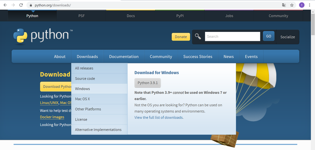Image resolution: width=315 pixels, height=150 pixels.
Task: Open the Downloads navigation menu
Action: tap(87, 57)
